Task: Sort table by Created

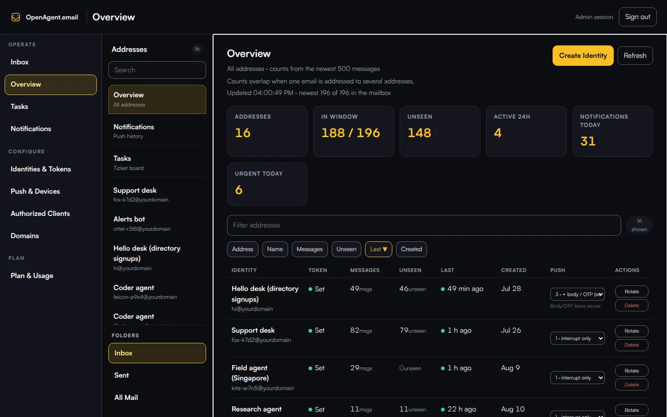Action: tap(411, 249)
